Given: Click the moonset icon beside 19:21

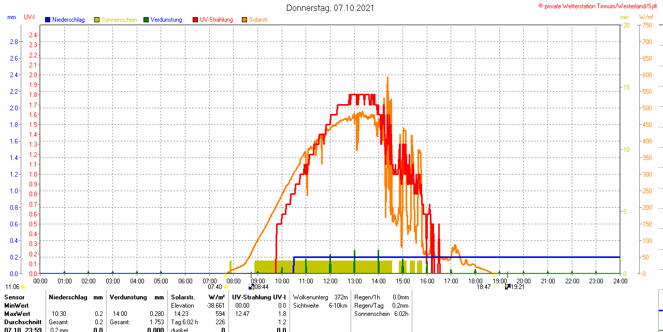Looking at the screenshot, I should tap(508, 286).
